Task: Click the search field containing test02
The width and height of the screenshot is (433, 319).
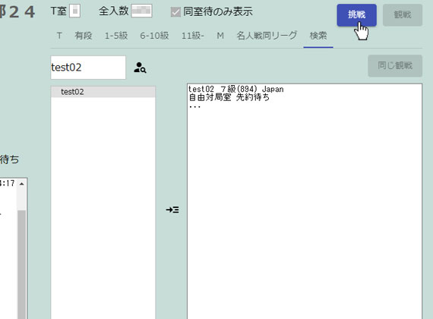Action: point(88,68)
